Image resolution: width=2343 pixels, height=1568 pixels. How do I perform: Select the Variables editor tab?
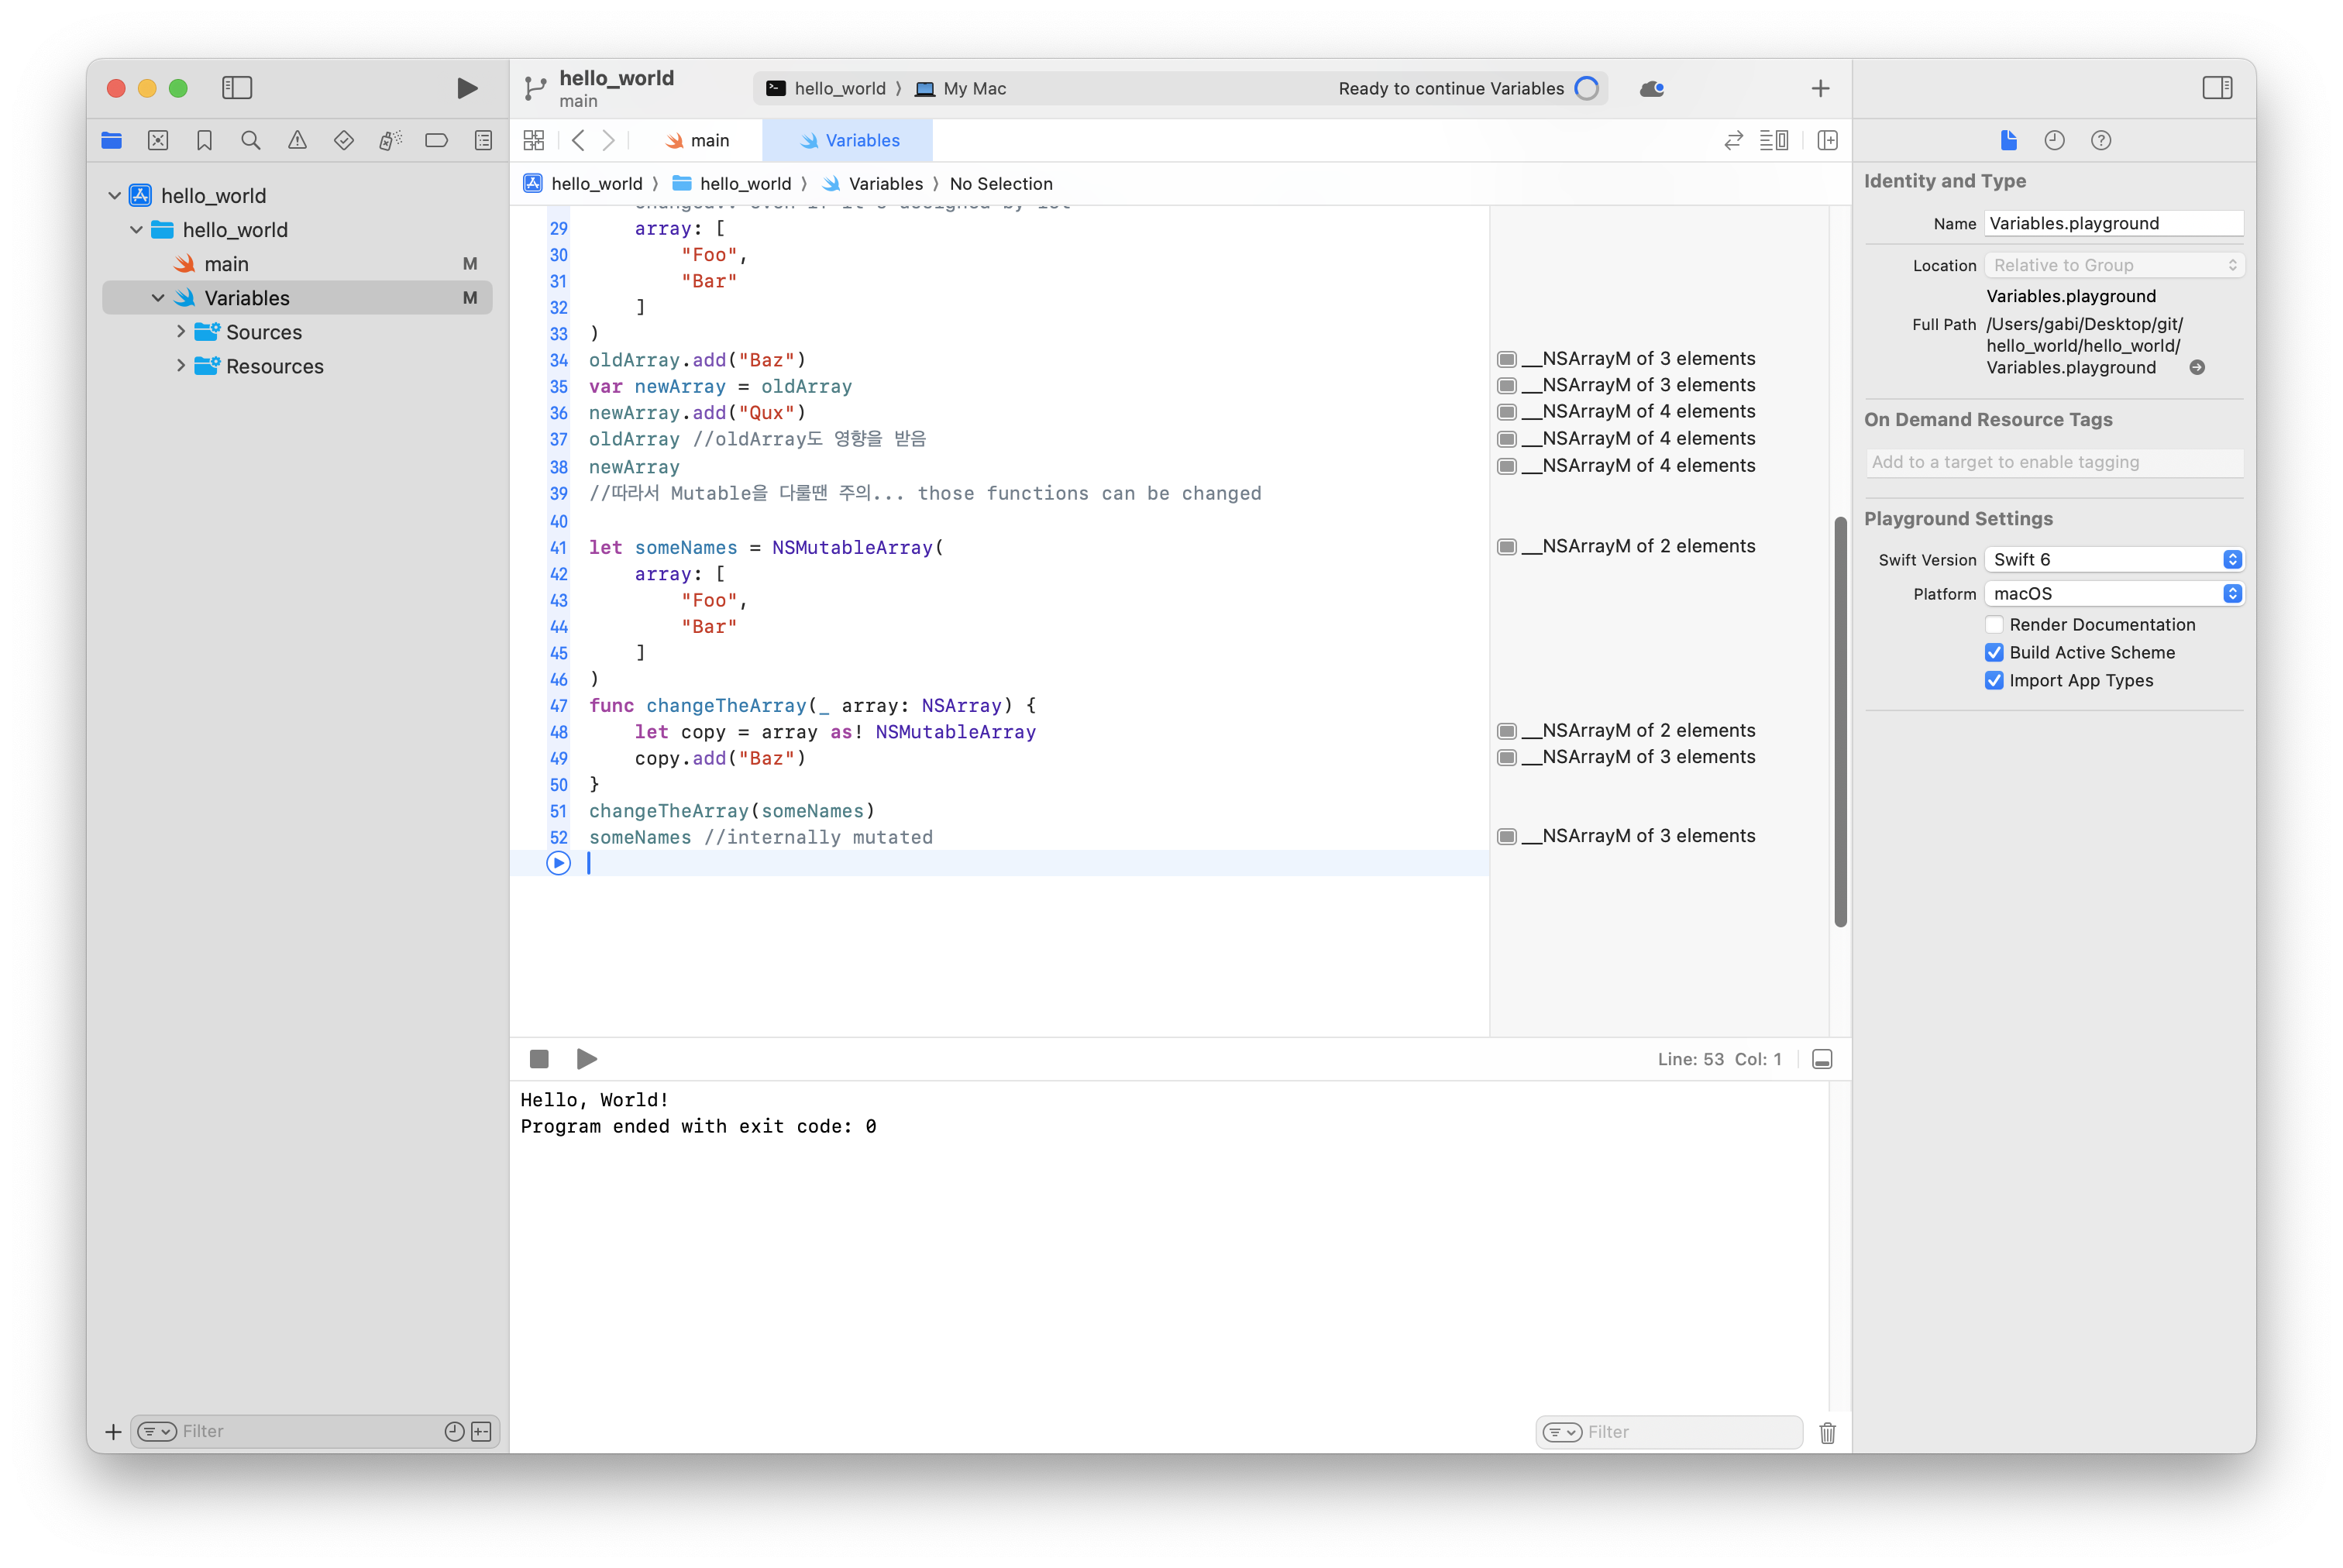pyautogui.click(x=849, y=141)
